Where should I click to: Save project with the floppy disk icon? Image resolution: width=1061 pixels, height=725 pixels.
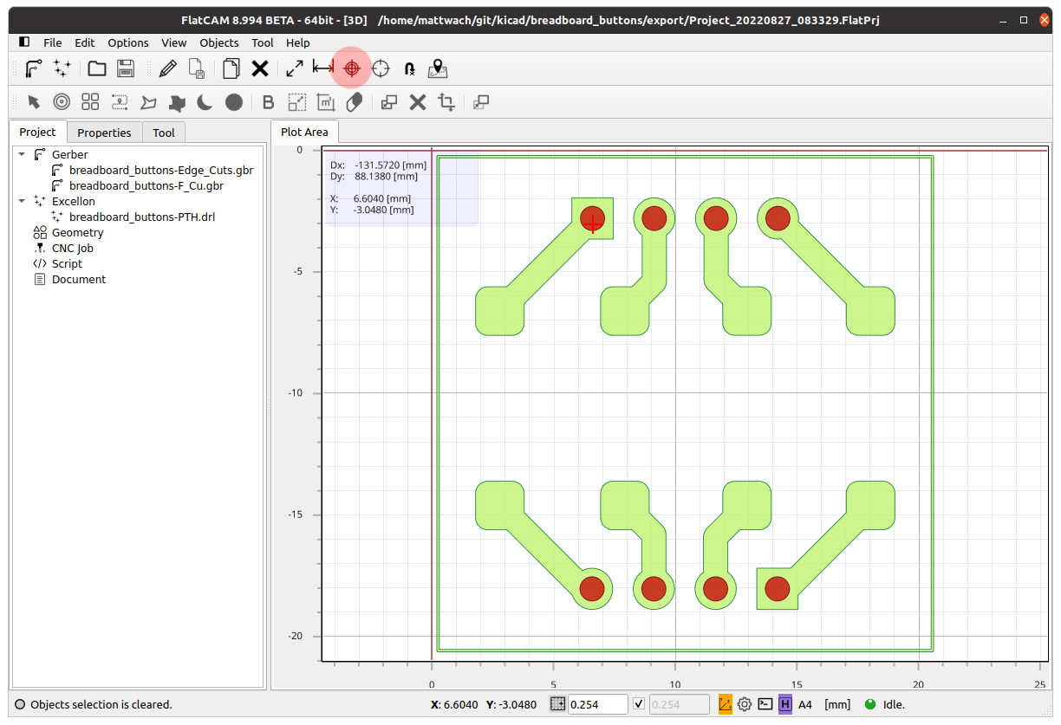tap(126, 68)
